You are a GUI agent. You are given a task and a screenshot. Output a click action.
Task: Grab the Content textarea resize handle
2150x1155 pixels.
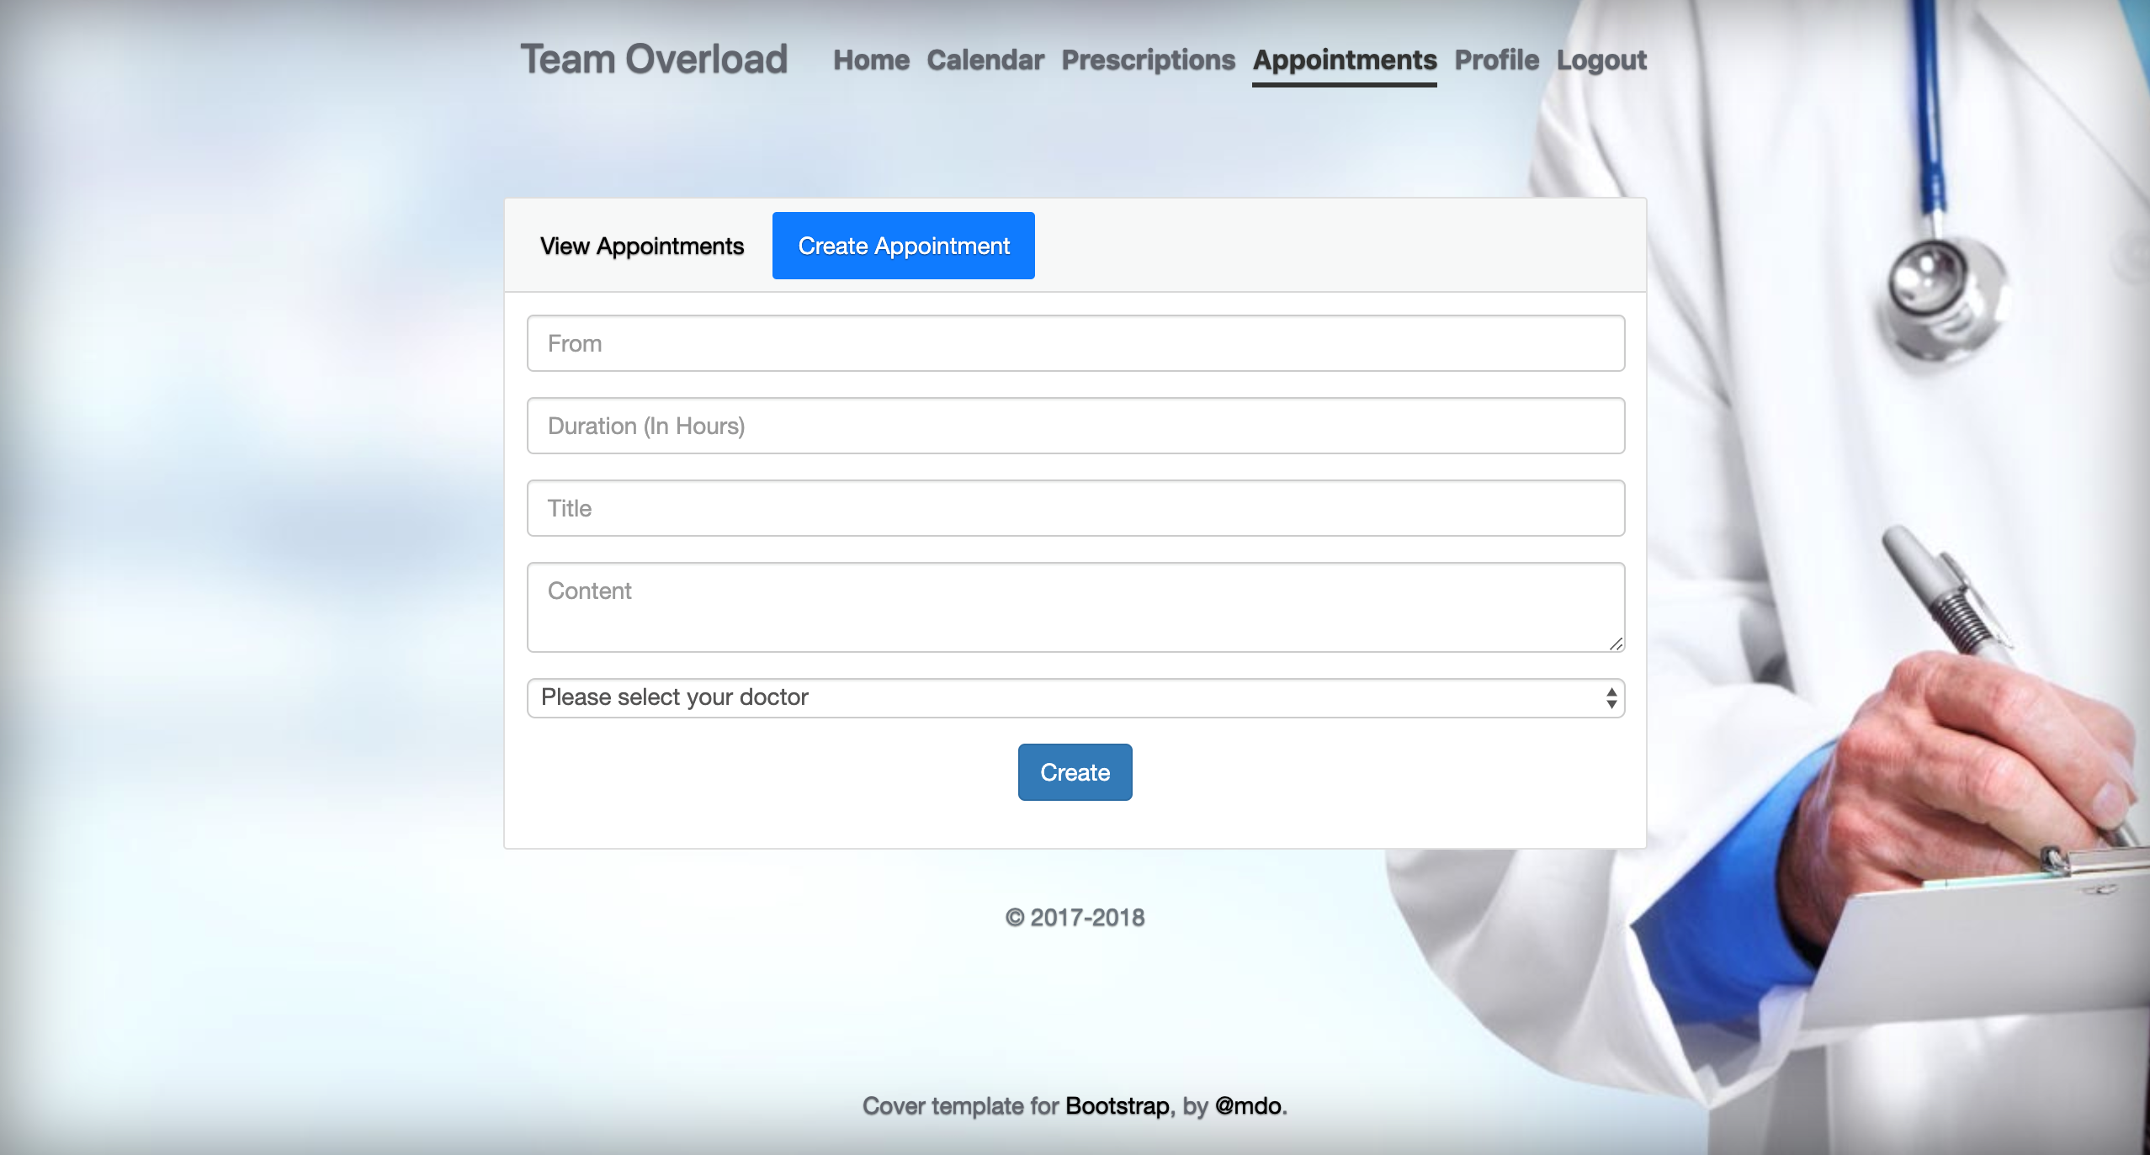coord(1616,644)
